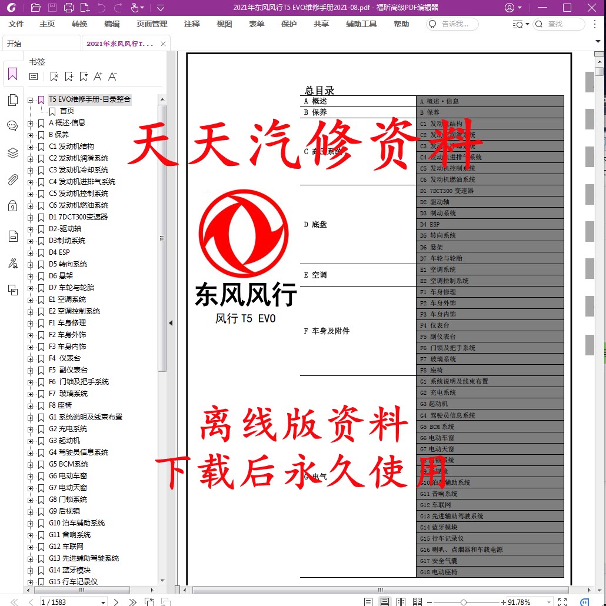This screenshot has width=606, height=606.
Task: Jump to D4 ESP bookmark
Action: tap(59, 252)
